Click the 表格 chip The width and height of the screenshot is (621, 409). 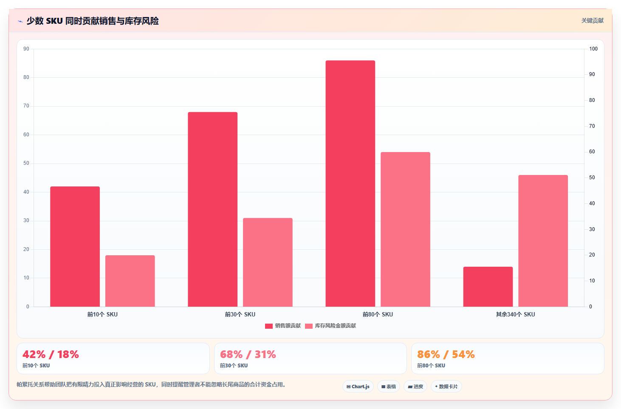point(389,386)
